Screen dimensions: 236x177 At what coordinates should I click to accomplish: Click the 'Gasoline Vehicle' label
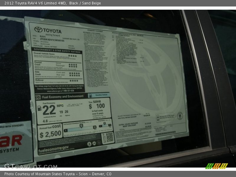coord(101,95)
